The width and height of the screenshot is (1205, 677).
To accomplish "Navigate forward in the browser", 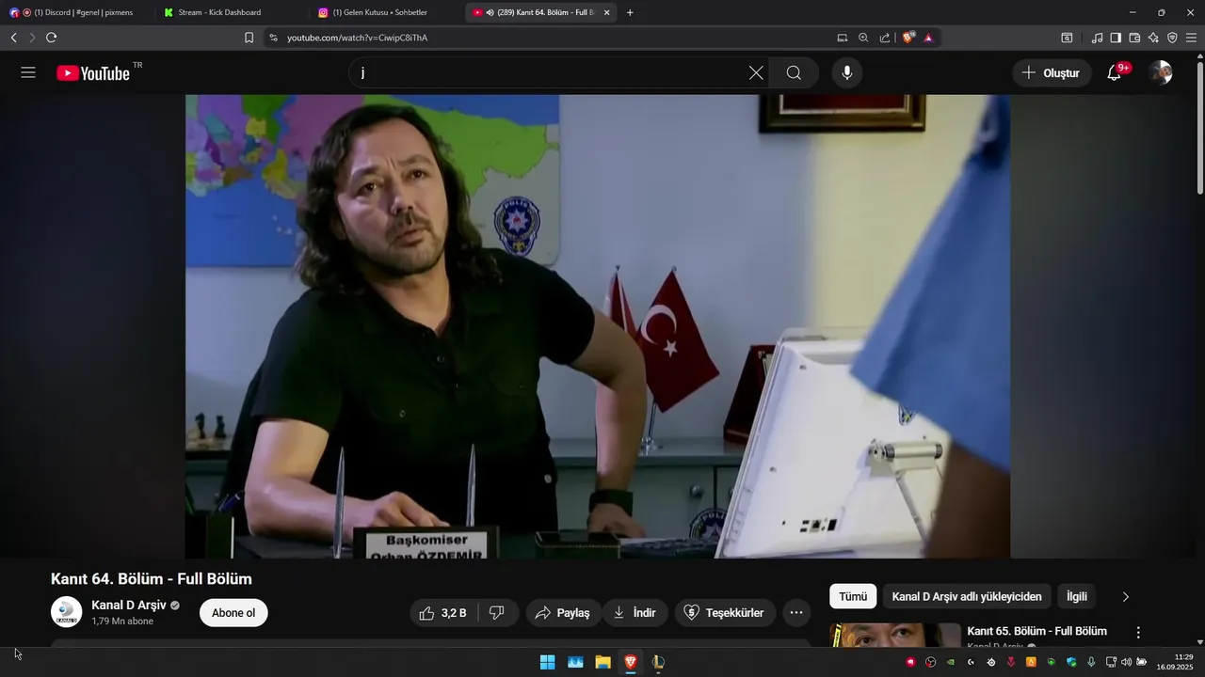I will 32,38.
